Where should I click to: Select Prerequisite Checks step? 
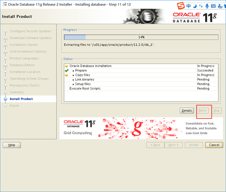pos(24,85)
